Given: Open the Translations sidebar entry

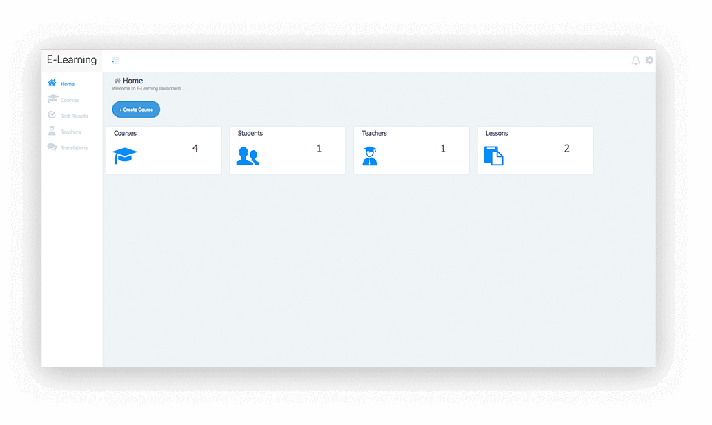Looking at the screenshot, I should coord(74,148).
